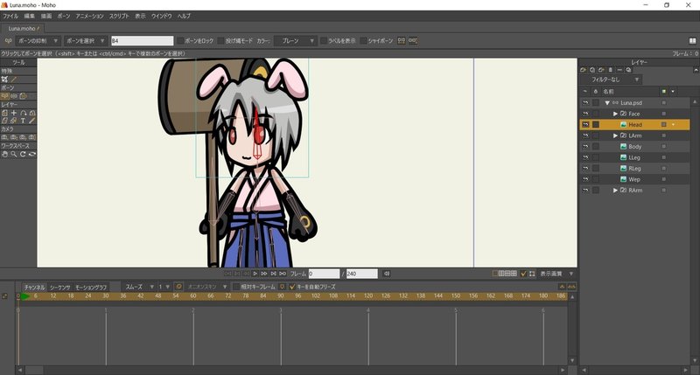Open the layer filter dropdown
Screen dimensions: 700x375
tap(611, 80)
